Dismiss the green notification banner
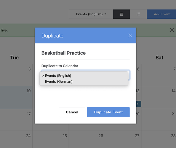 [x=172, y=30]
